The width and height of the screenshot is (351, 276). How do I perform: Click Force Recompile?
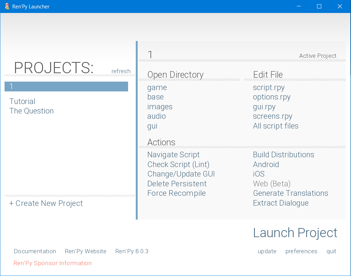coord(176,193)
